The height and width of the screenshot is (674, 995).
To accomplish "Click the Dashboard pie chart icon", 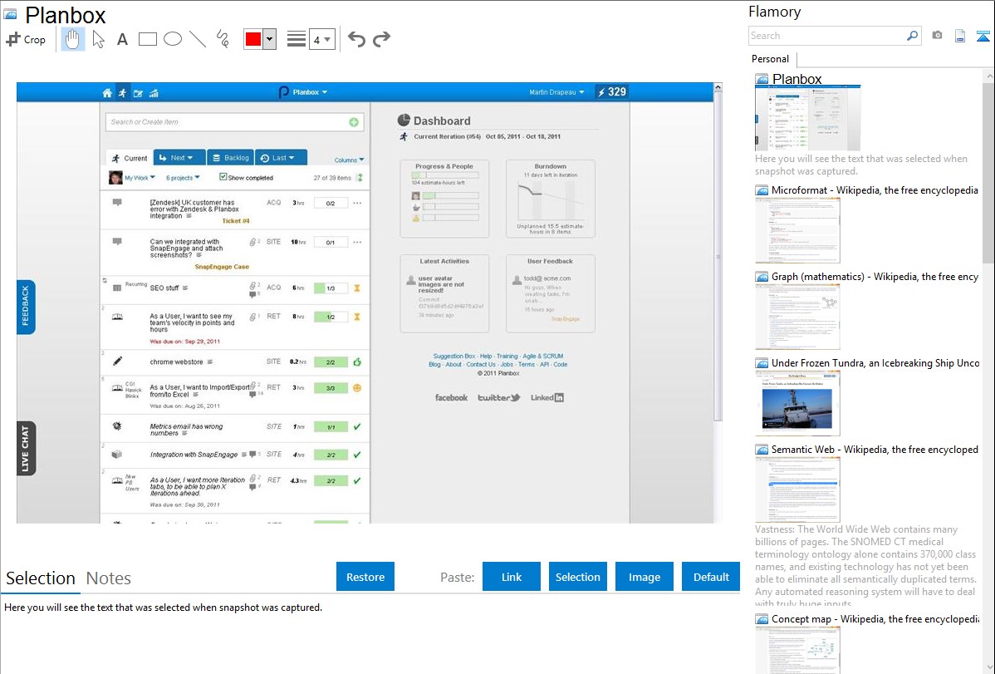I will (404, 120).
